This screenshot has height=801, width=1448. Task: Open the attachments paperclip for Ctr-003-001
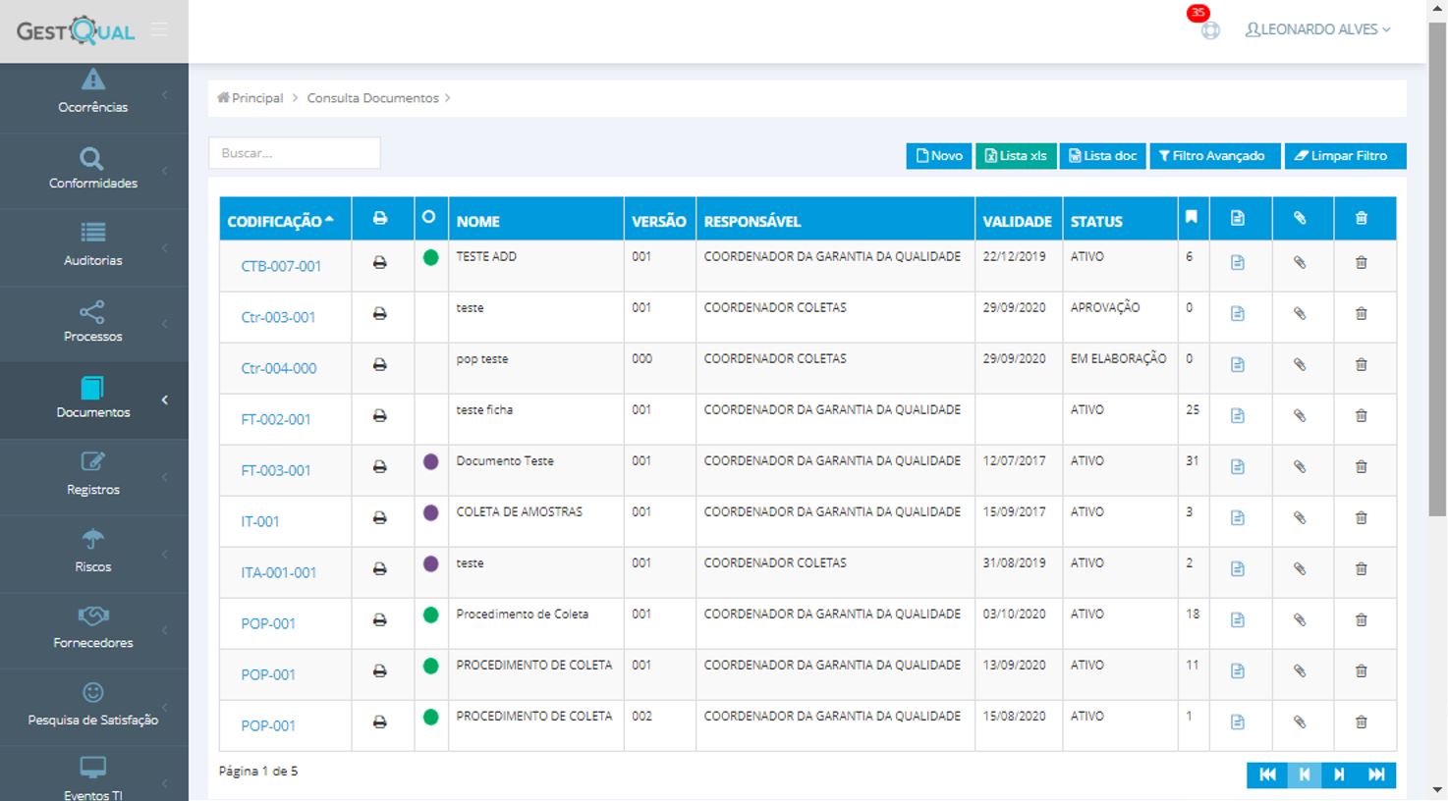click(x=1300, y=314)
